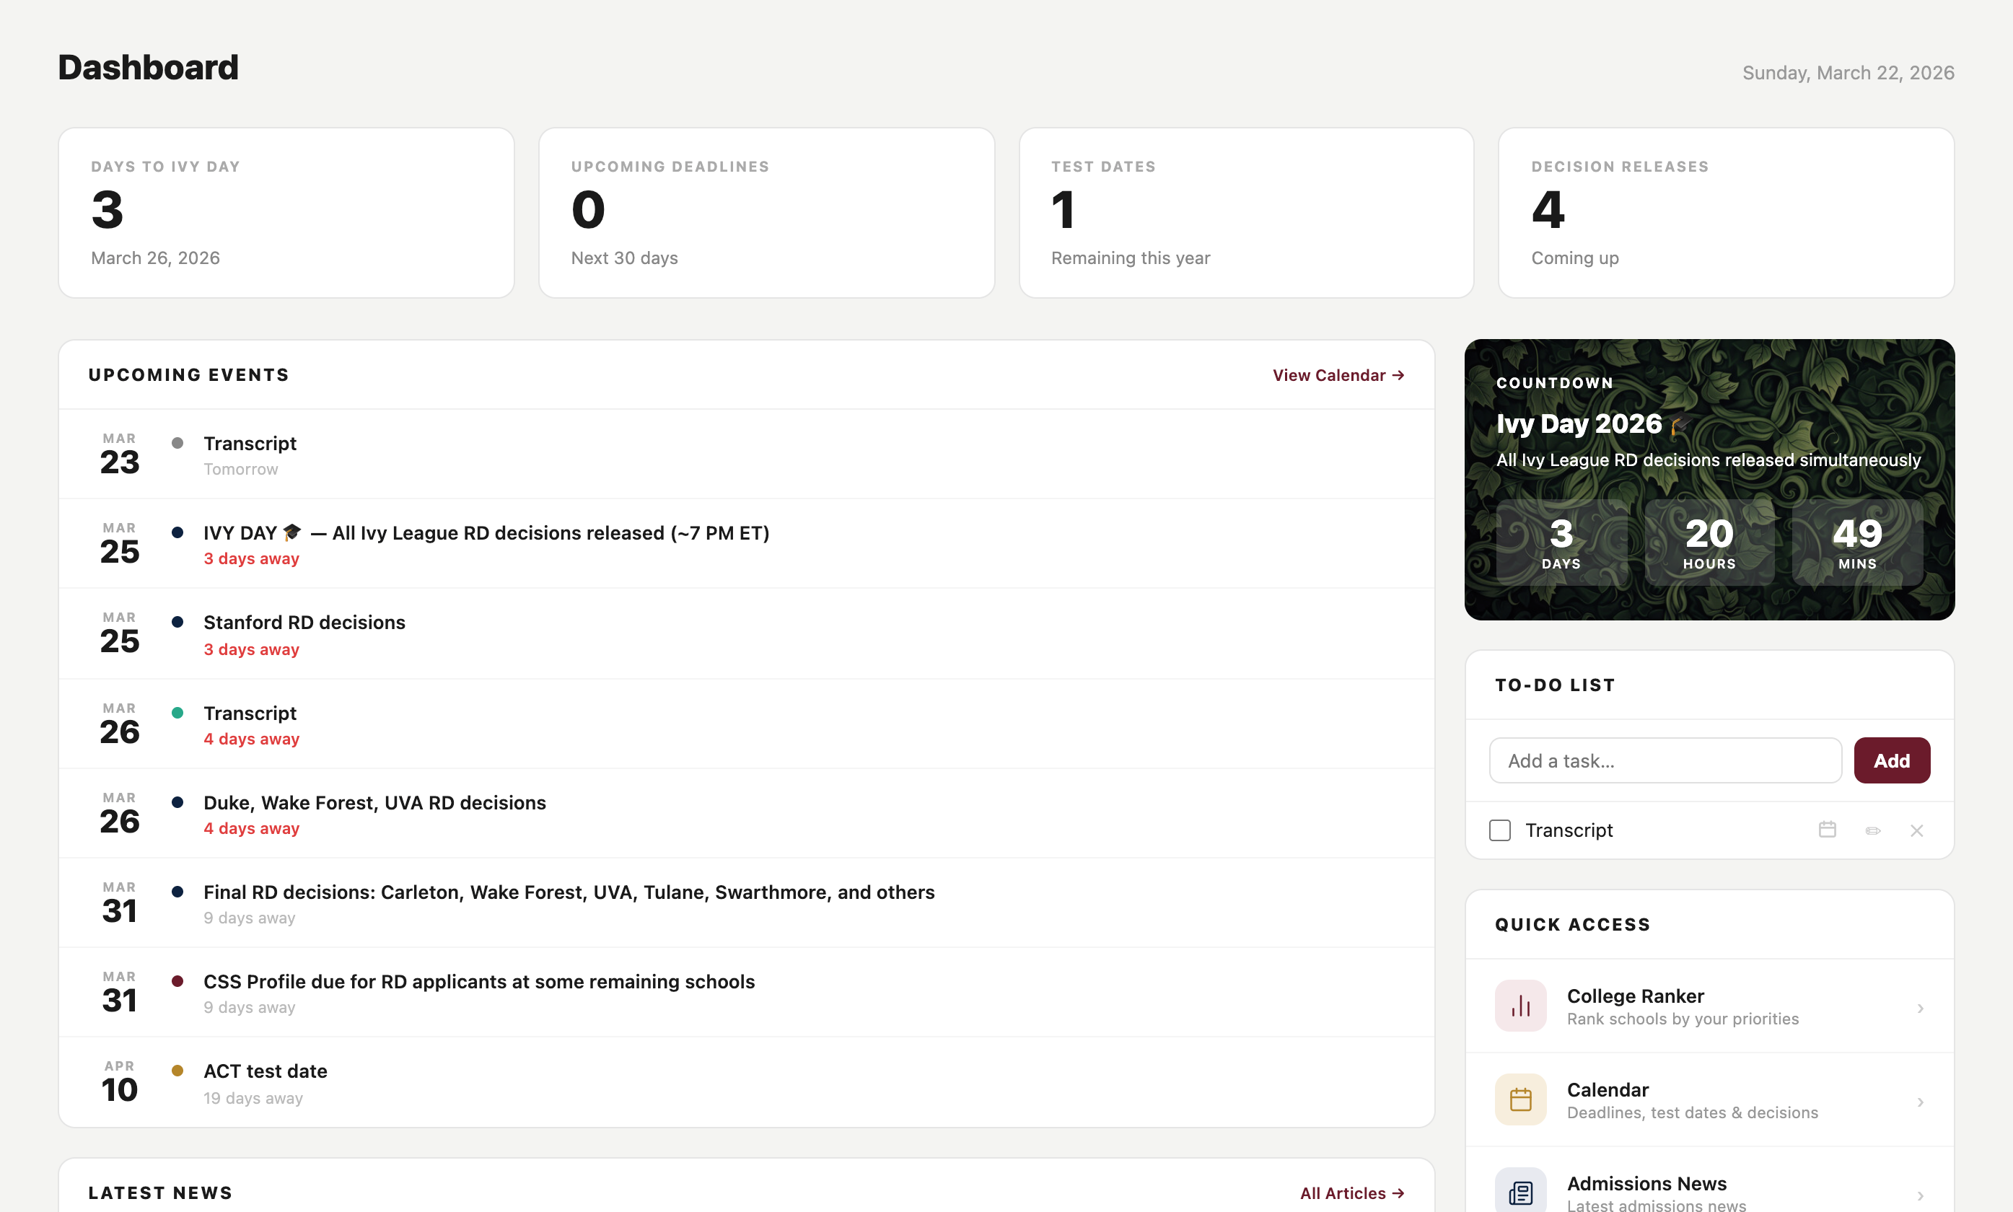The image size is (2013, 1212).
Task: Click the Ivy Day 2026 countdown banner
Action: click(x=1709, y=480)
